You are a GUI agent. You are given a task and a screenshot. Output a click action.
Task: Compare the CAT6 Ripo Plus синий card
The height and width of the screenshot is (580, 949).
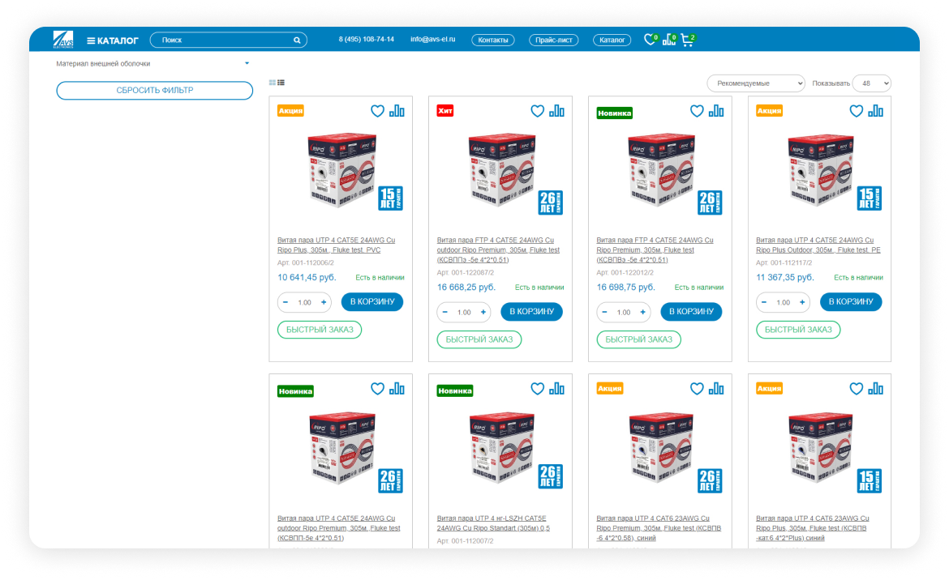coord(876,389)
